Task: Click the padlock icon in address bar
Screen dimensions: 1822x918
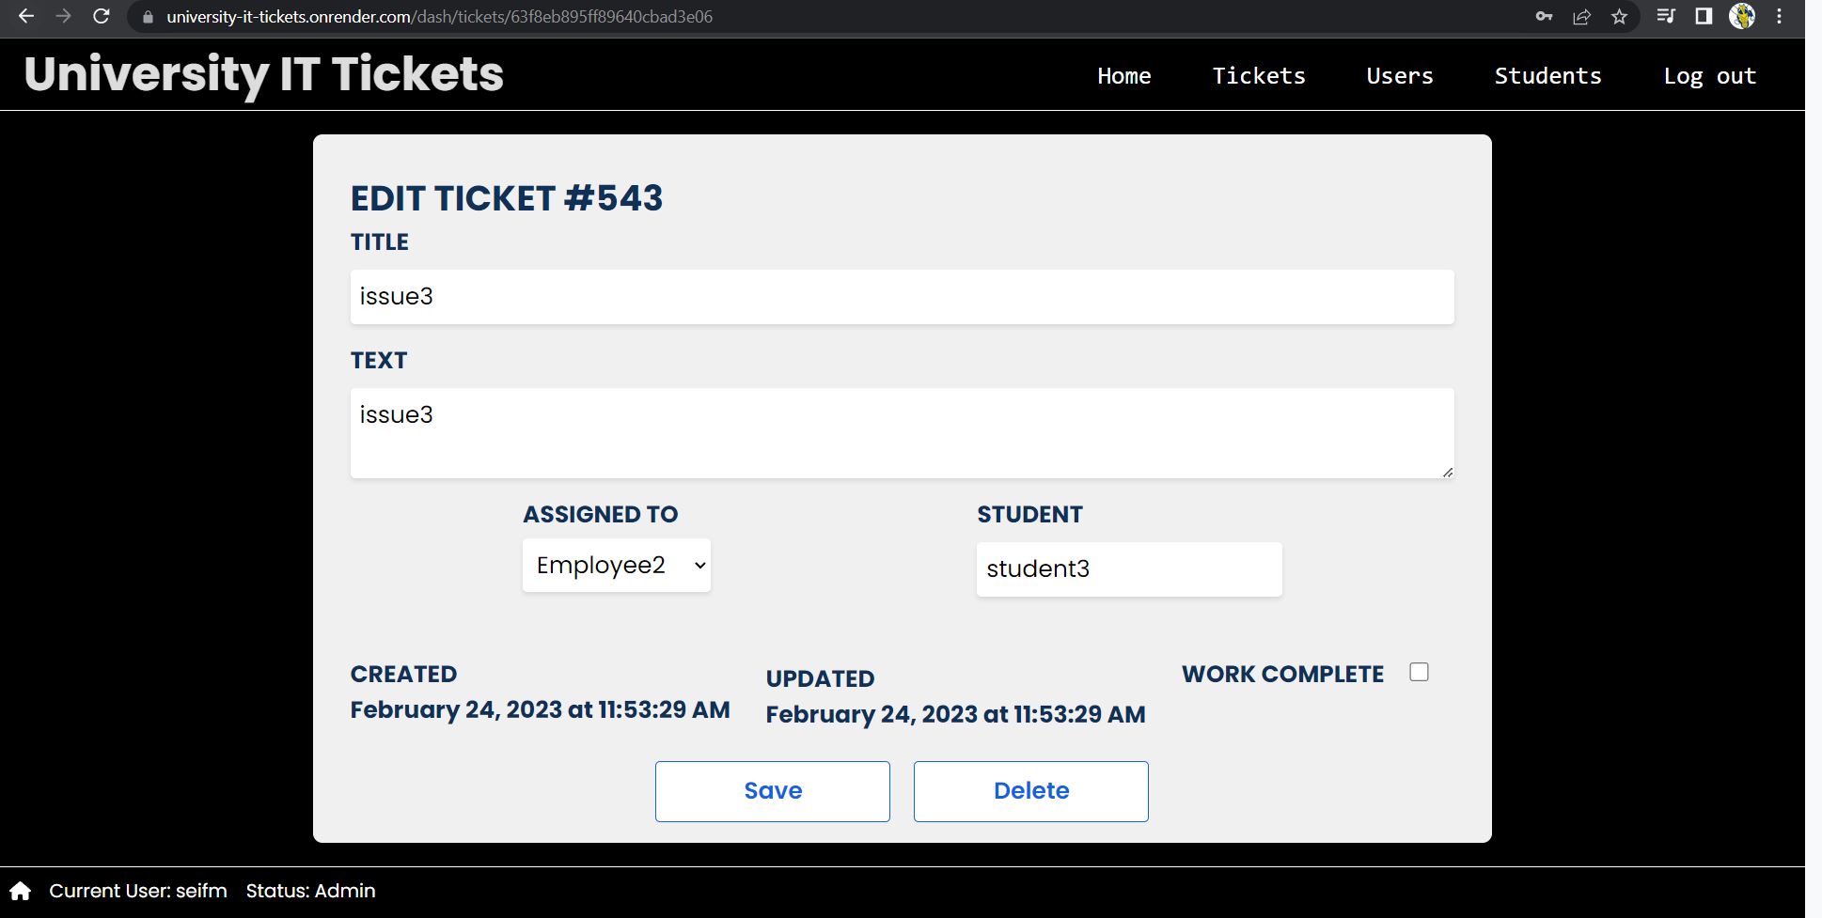Action: (x=147, y=16)
